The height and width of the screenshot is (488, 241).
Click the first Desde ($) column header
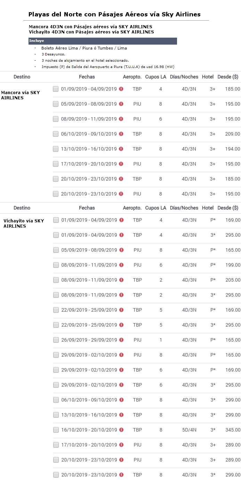point(228,77)
